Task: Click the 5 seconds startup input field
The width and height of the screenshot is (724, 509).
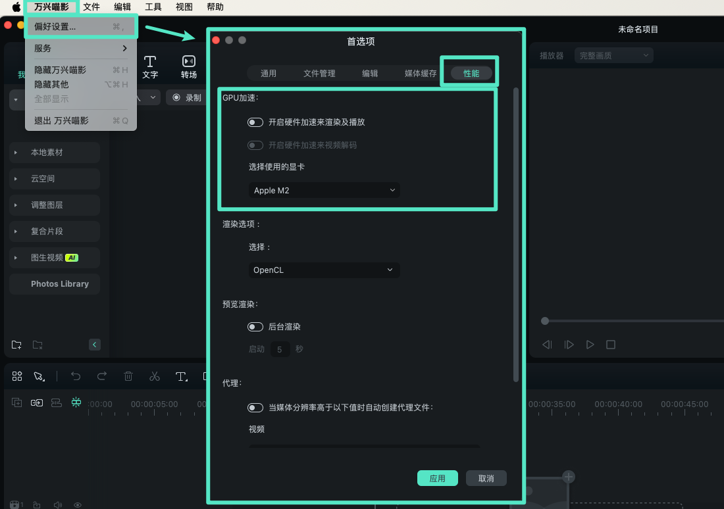Action: [280, 349]
